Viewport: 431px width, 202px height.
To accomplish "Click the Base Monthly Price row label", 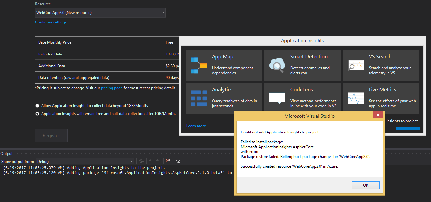I will tap(55, 42).
